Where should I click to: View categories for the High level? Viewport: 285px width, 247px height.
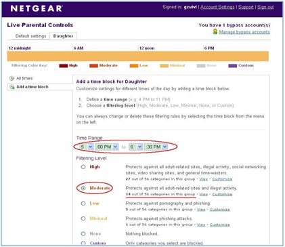203,179
